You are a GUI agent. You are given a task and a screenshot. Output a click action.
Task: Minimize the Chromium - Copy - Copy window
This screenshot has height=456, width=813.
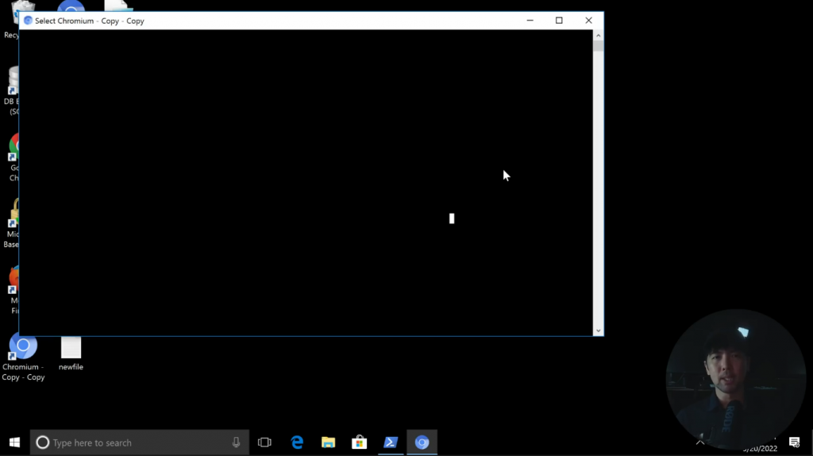coord(530,21)
